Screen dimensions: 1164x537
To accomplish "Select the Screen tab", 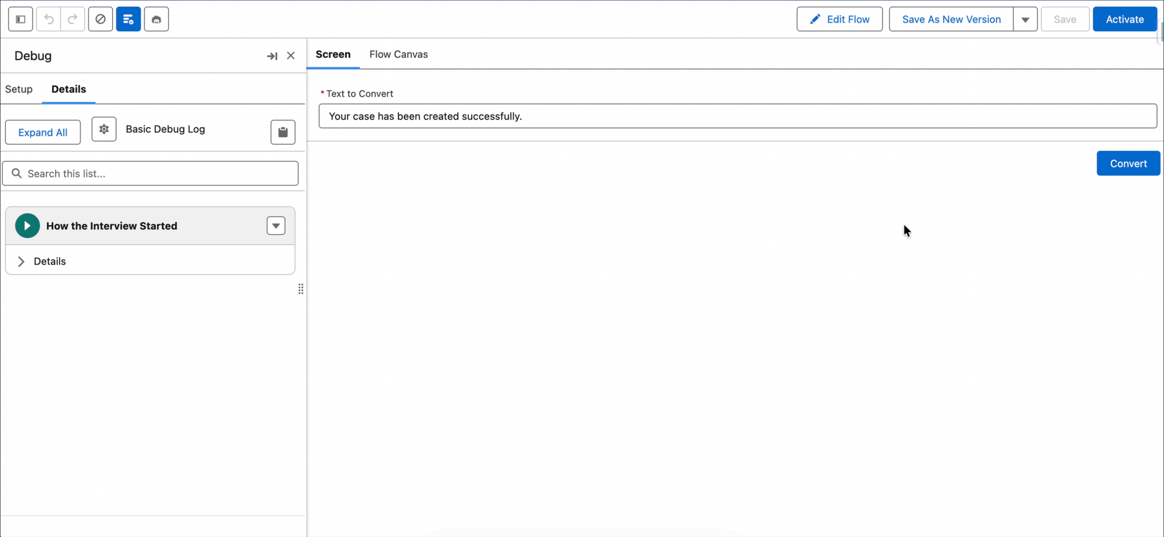I will 333,54.
